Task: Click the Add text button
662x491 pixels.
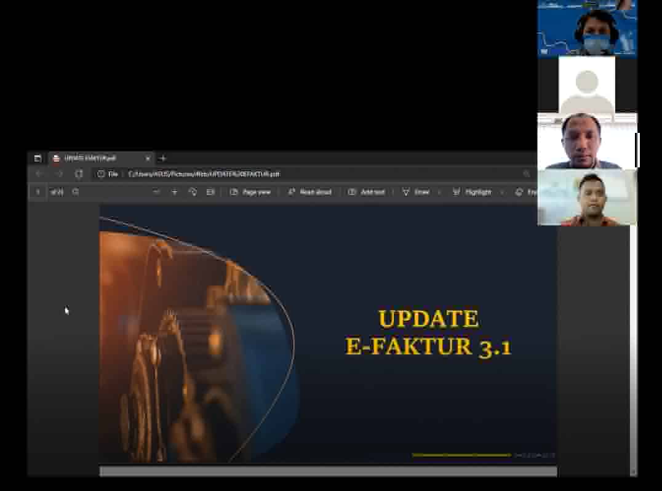Action: tap(367, 192)
